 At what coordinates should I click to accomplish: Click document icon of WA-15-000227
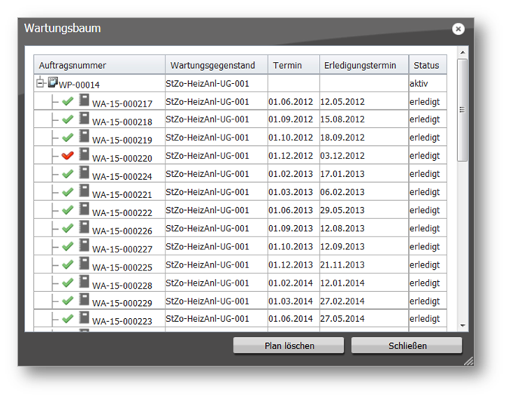point(85,245)
